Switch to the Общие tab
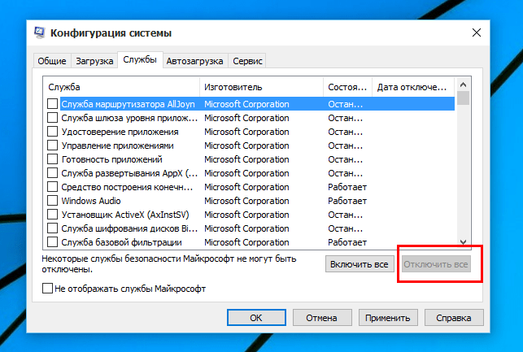 click(52, 61)
